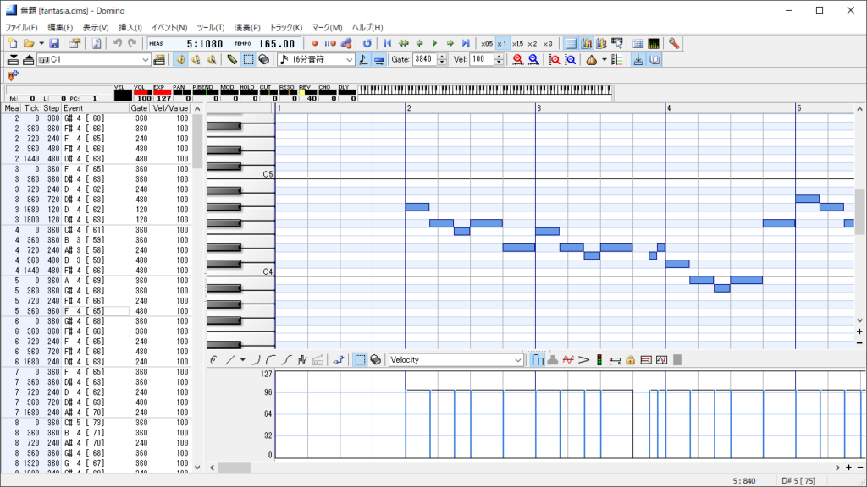
Task: Click the horizontal zoom-in red magnifier
Action: tap(517, 60)
